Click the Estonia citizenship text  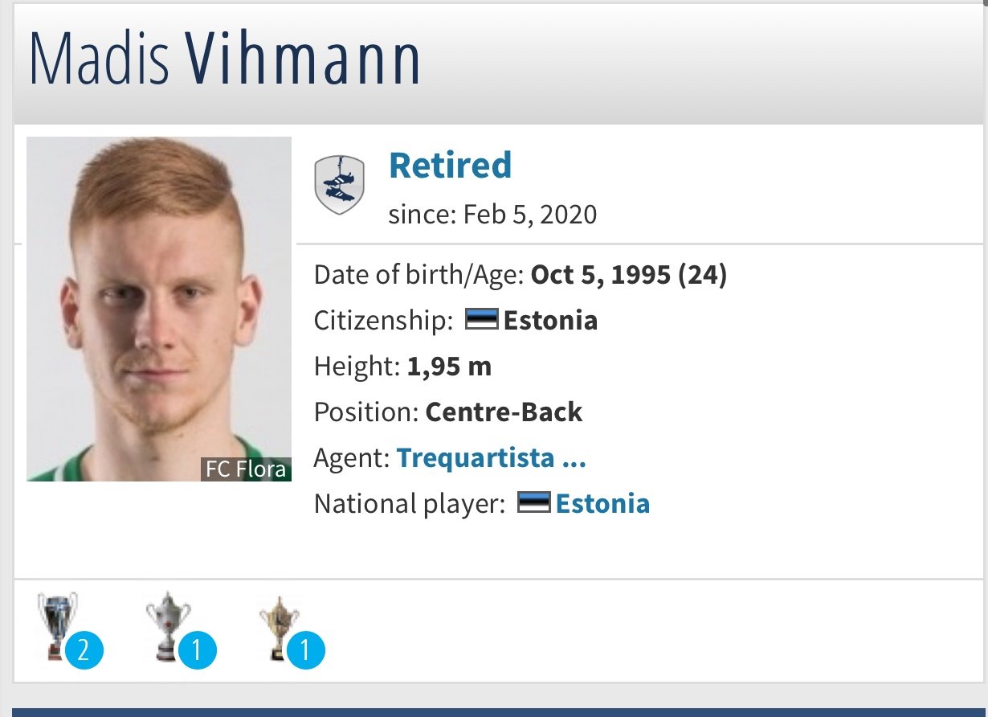550,321
